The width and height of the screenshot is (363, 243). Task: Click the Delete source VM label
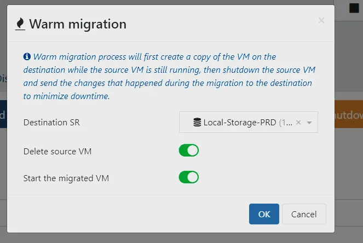click(57, 151)
